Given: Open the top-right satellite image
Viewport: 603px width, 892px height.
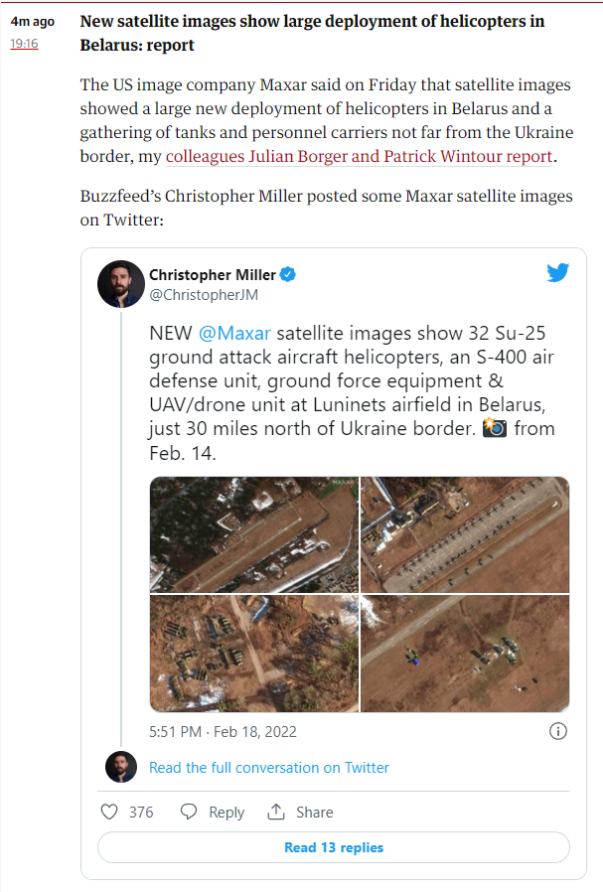Looking at the screenshot, I should 465,534.
